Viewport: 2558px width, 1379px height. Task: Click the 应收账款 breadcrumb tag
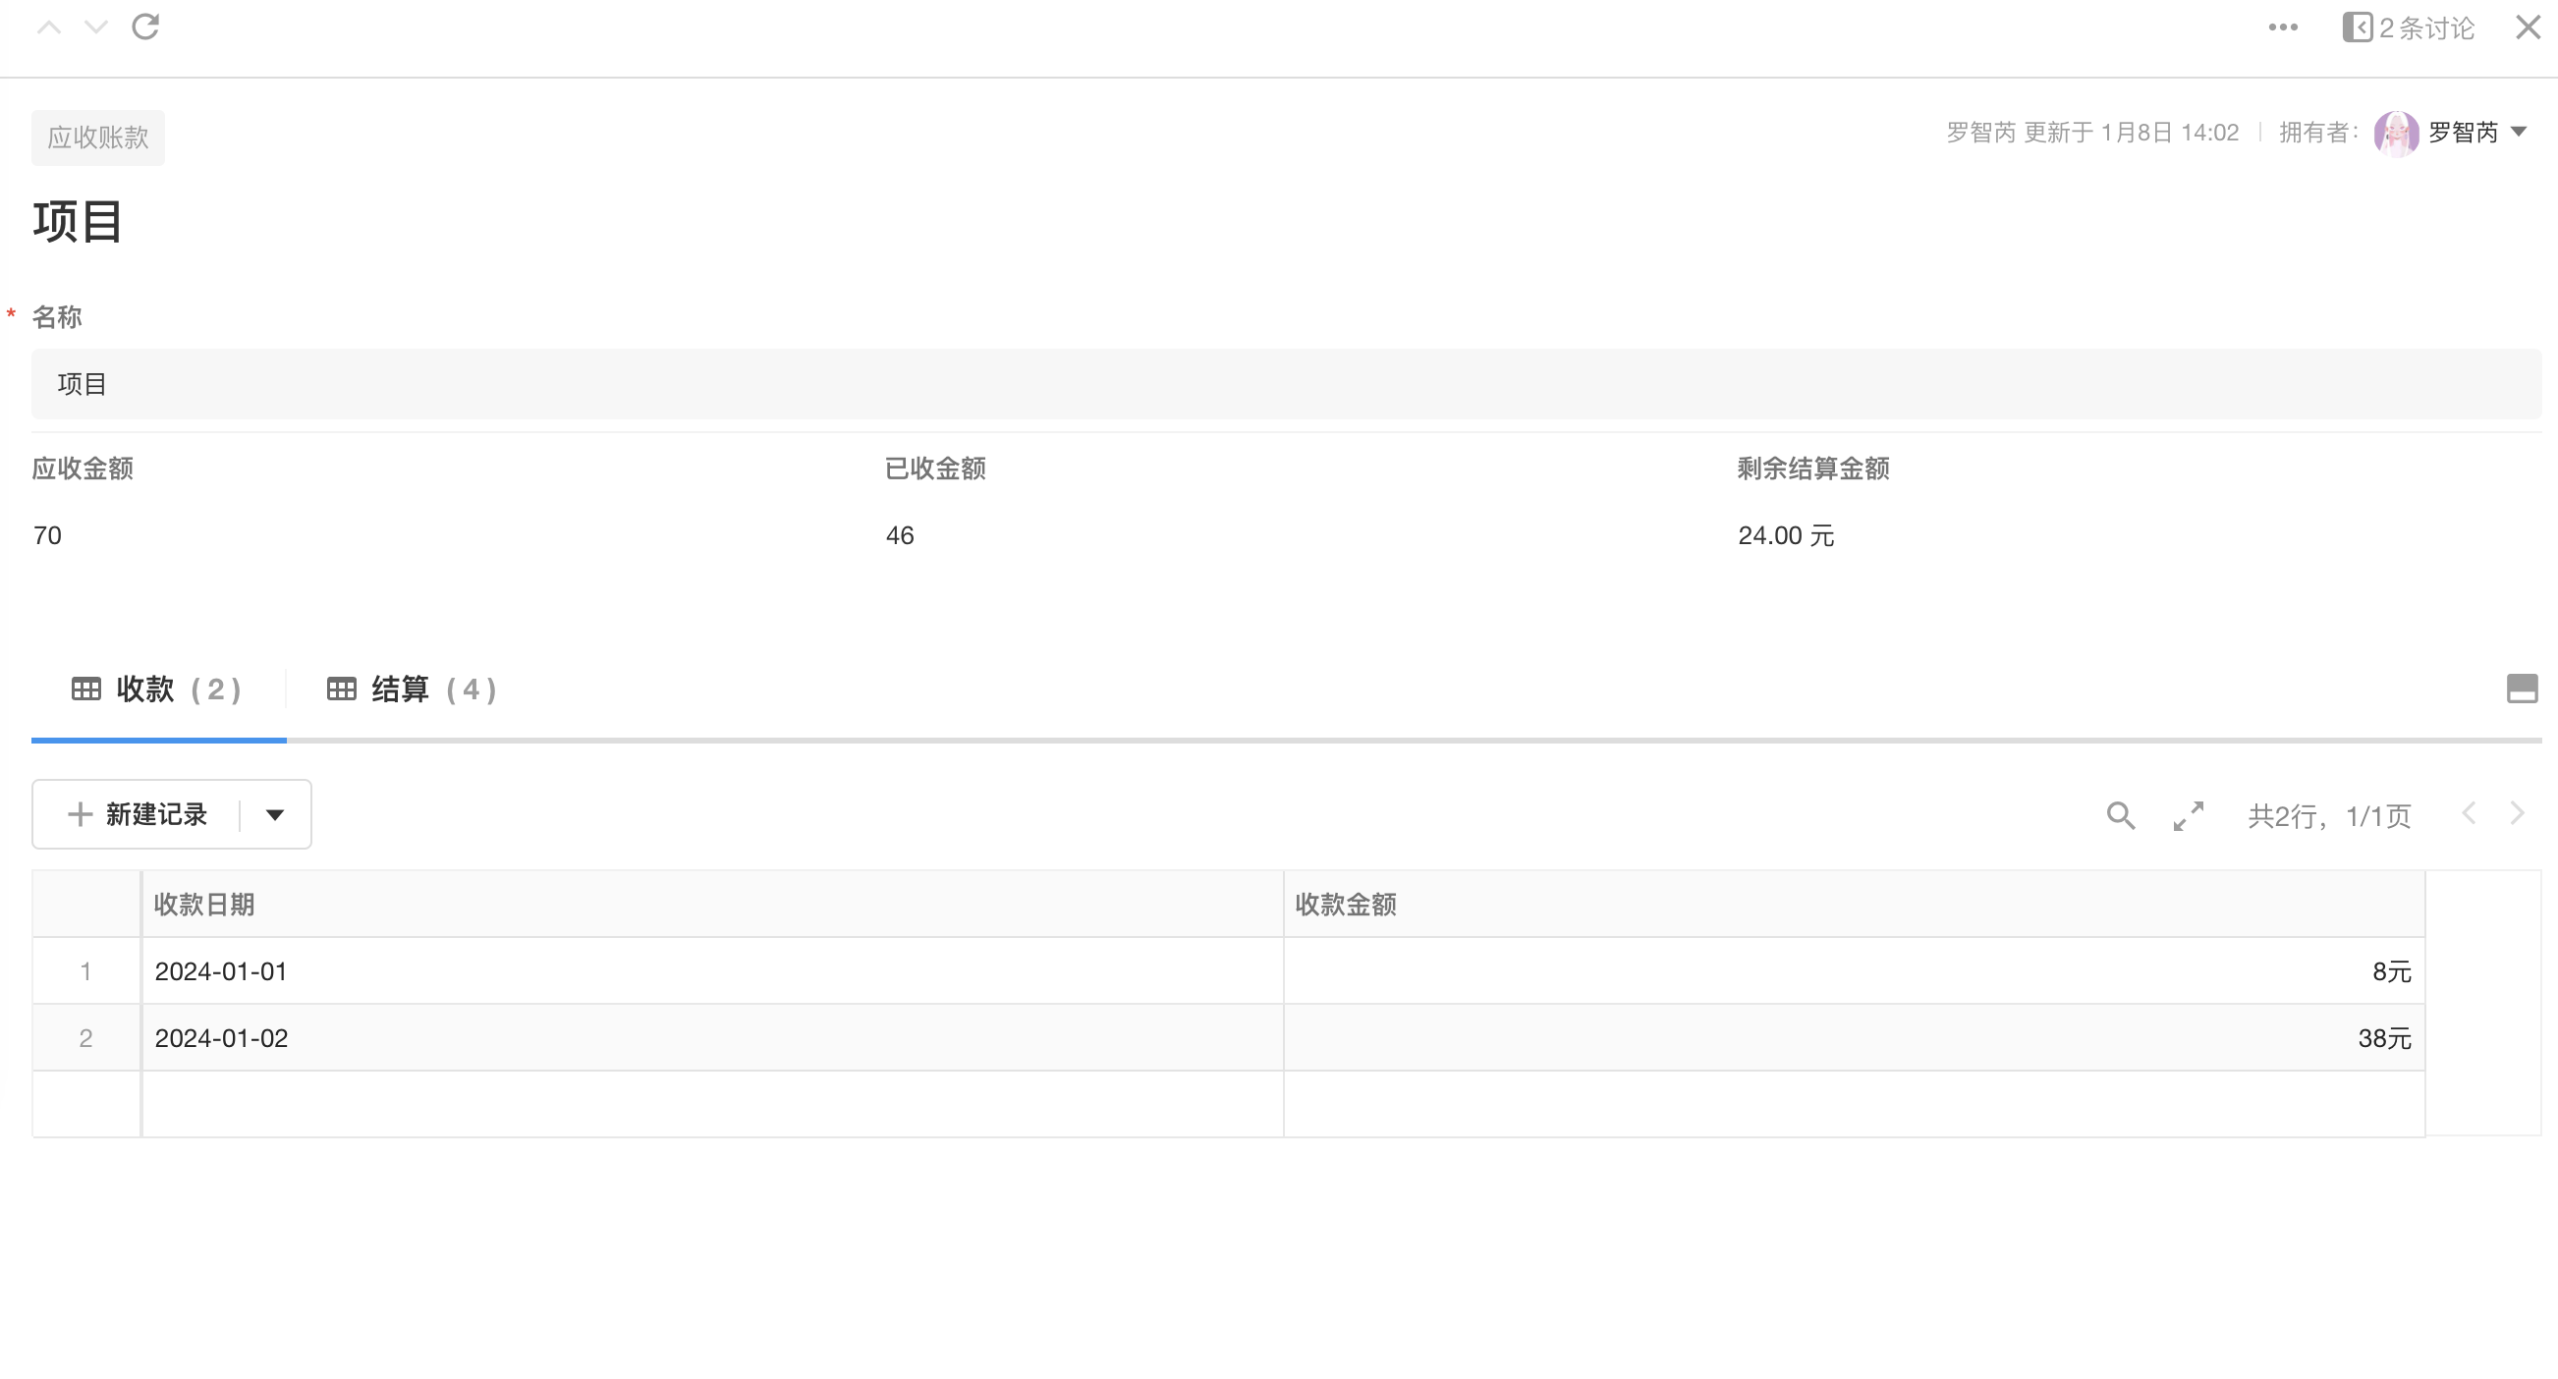(x=97, y=137)
